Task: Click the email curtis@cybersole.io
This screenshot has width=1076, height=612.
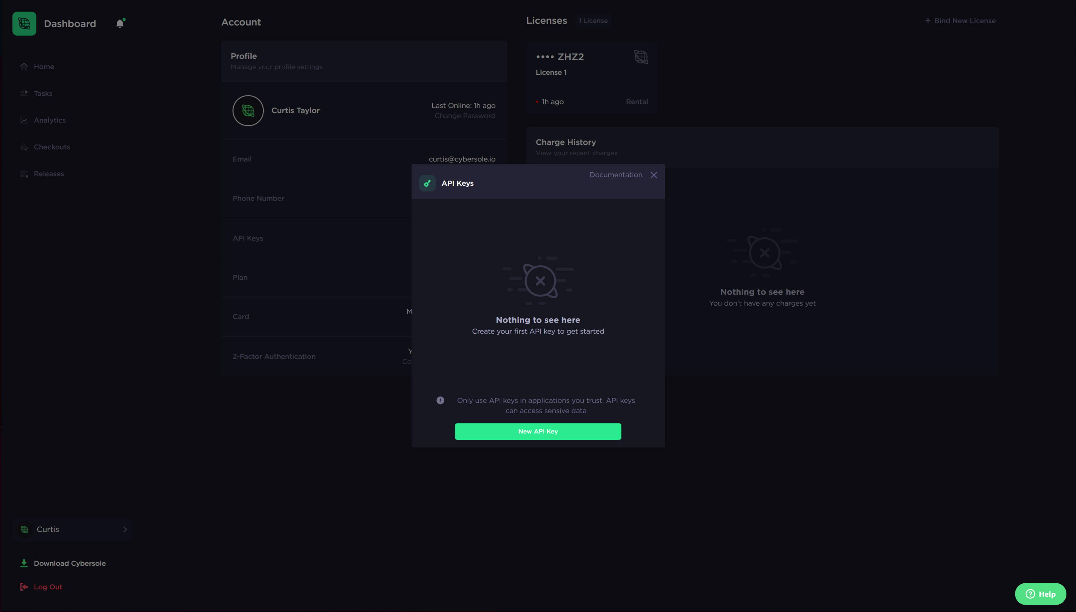Action: (462, 159)
